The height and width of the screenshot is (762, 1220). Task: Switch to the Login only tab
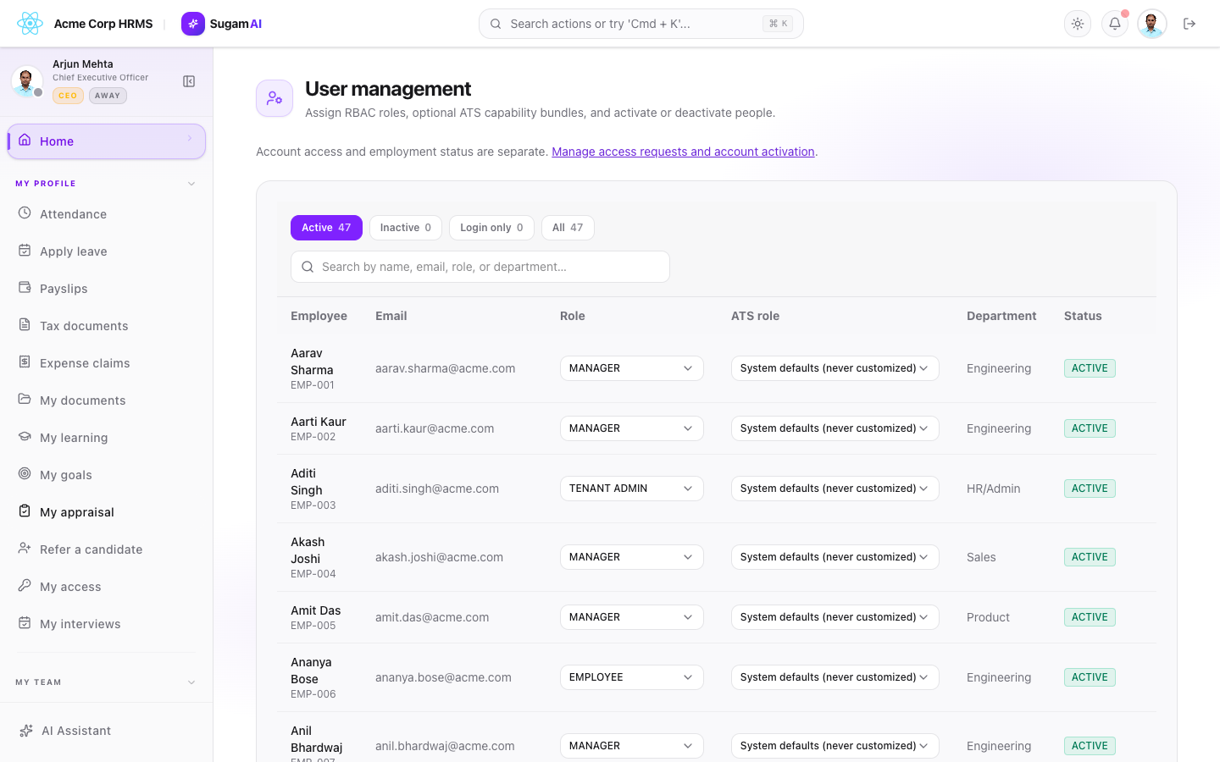(x=491, y=228)
